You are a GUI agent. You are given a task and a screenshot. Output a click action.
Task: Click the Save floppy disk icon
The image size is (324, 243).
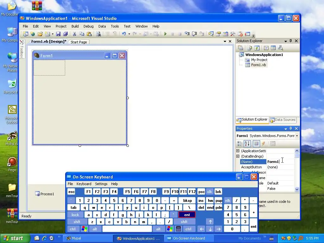58,34
